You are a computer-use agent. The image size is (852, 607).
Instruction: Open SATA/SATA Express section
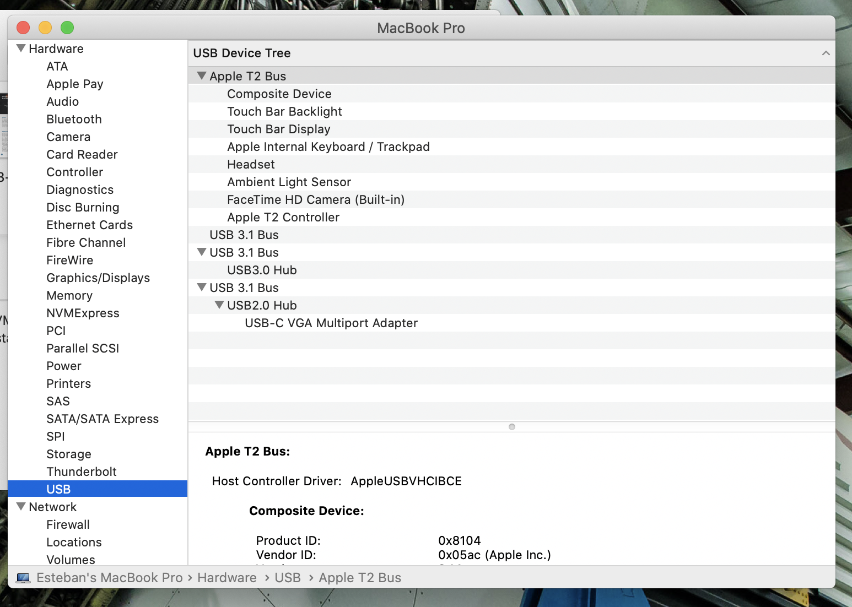103,419
